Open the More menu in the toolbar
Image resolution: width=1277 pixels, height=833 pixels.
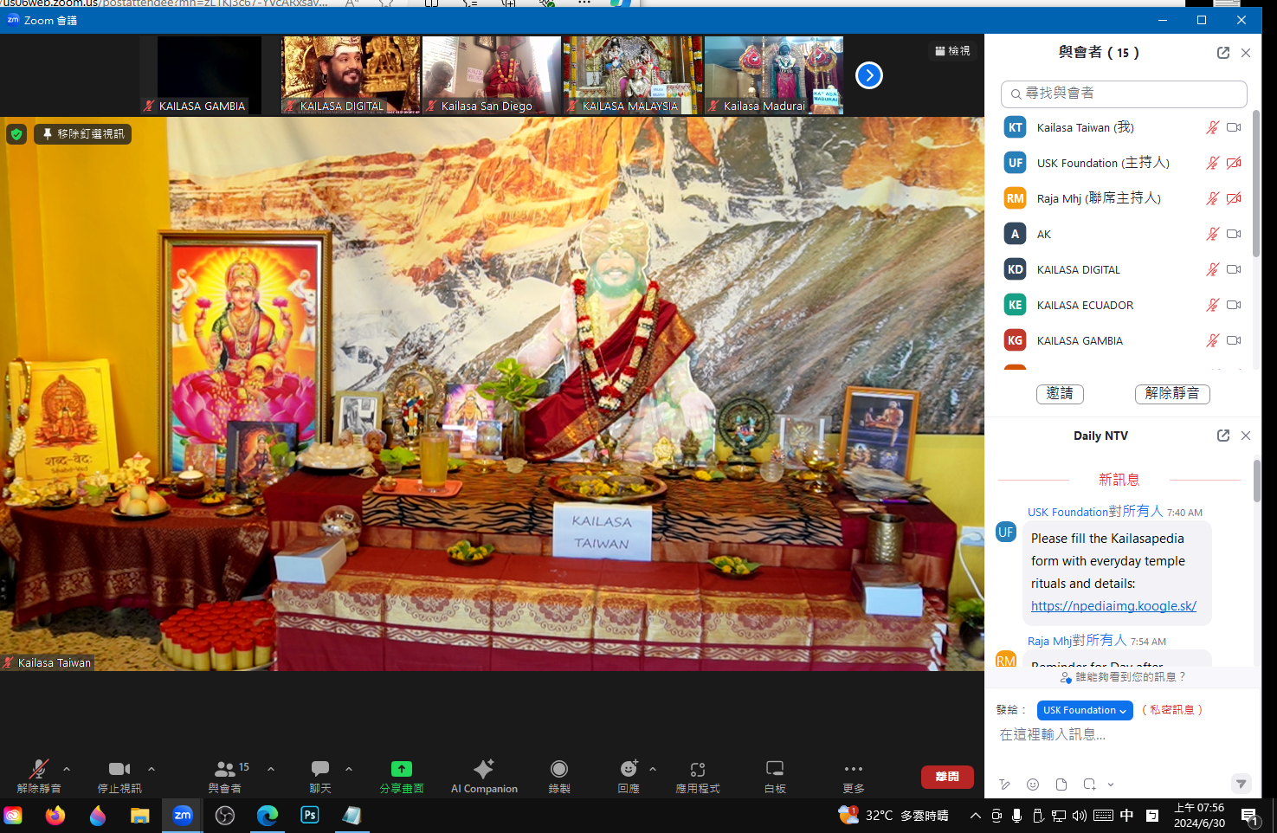[x=853, y=769]
